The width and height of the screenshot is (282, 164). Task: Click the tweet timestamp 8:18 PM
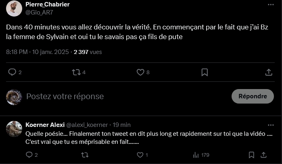pos(17,52)
